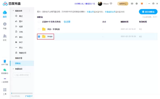Click the SVIP新人礼 promotion link
Image resolution: width=160 pixels, height=99 pixels.
tap(85, 4)
